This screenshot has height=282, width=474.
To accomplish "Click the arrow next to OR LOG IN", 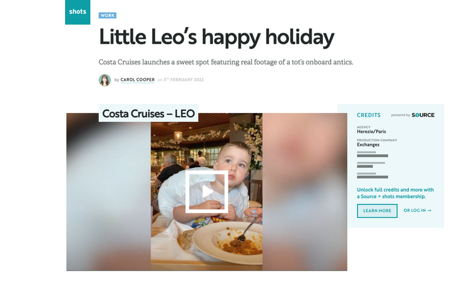I will pyautogui.click(x=430, y=211).
